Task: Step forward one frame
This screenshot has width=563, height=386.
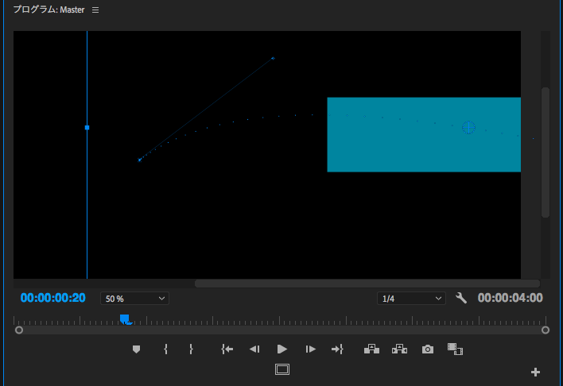Action: [x=310, y=349]
